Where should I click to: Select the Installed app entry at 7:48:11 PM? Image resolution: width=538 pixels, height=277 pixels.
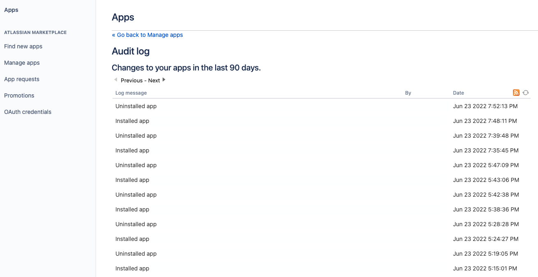pyautogui.click(x=132, y=121)
